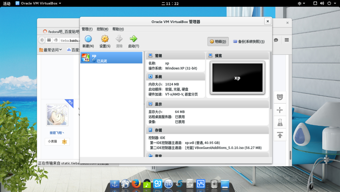Select the xp virtual machine entry

[112, 58]
